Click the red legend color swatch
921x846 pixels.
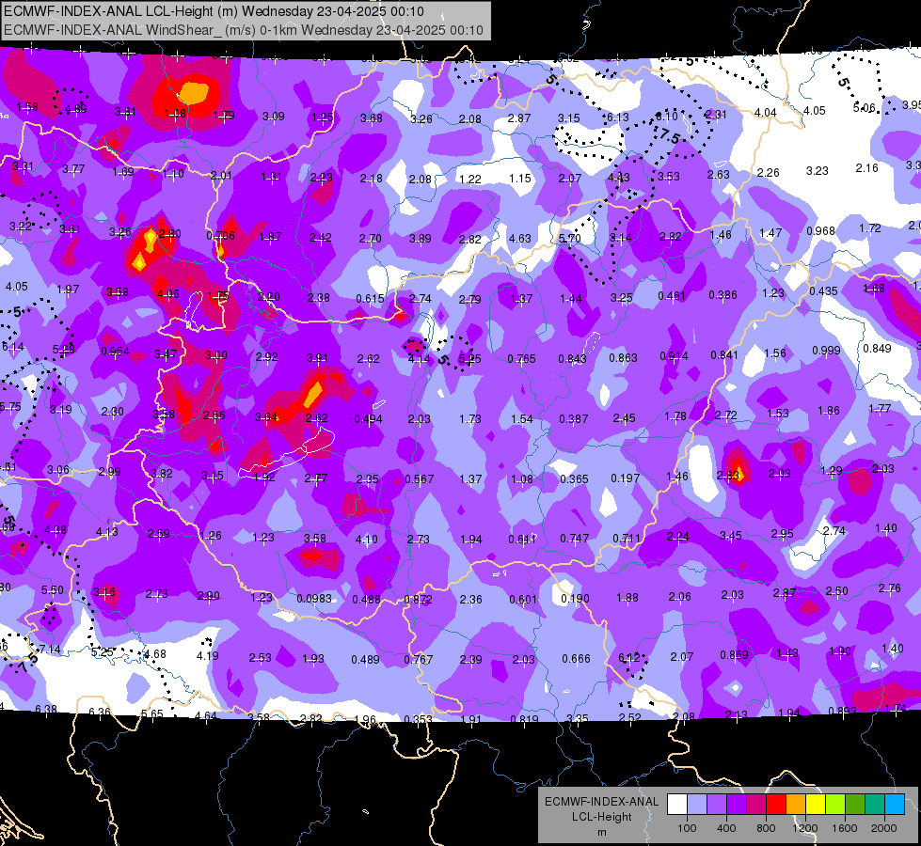[x=776, y=804]
